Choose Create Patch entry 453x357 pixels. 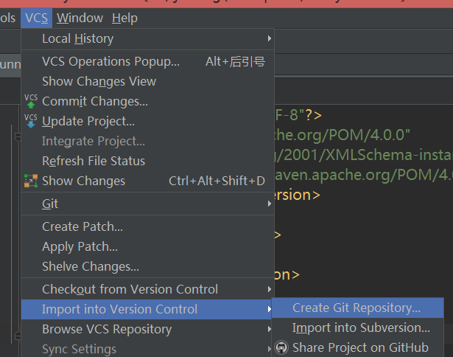click(82, 226)
